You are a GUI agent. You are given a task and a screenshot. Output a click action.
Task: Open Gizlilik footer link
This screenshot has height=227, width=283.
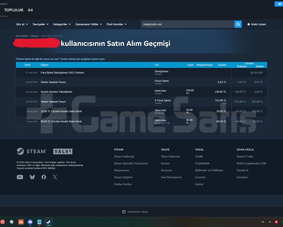coord(199,156)
